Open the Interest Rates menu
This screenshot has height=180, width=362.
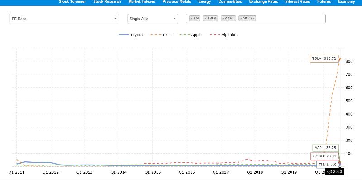point(297,2)
